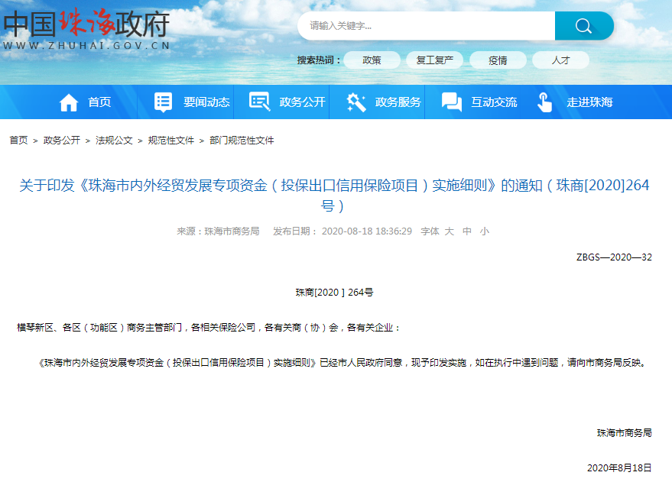Click the tools icon beside 政务服务
Viewport: 672px width, 482px height.
pos(356,102)
